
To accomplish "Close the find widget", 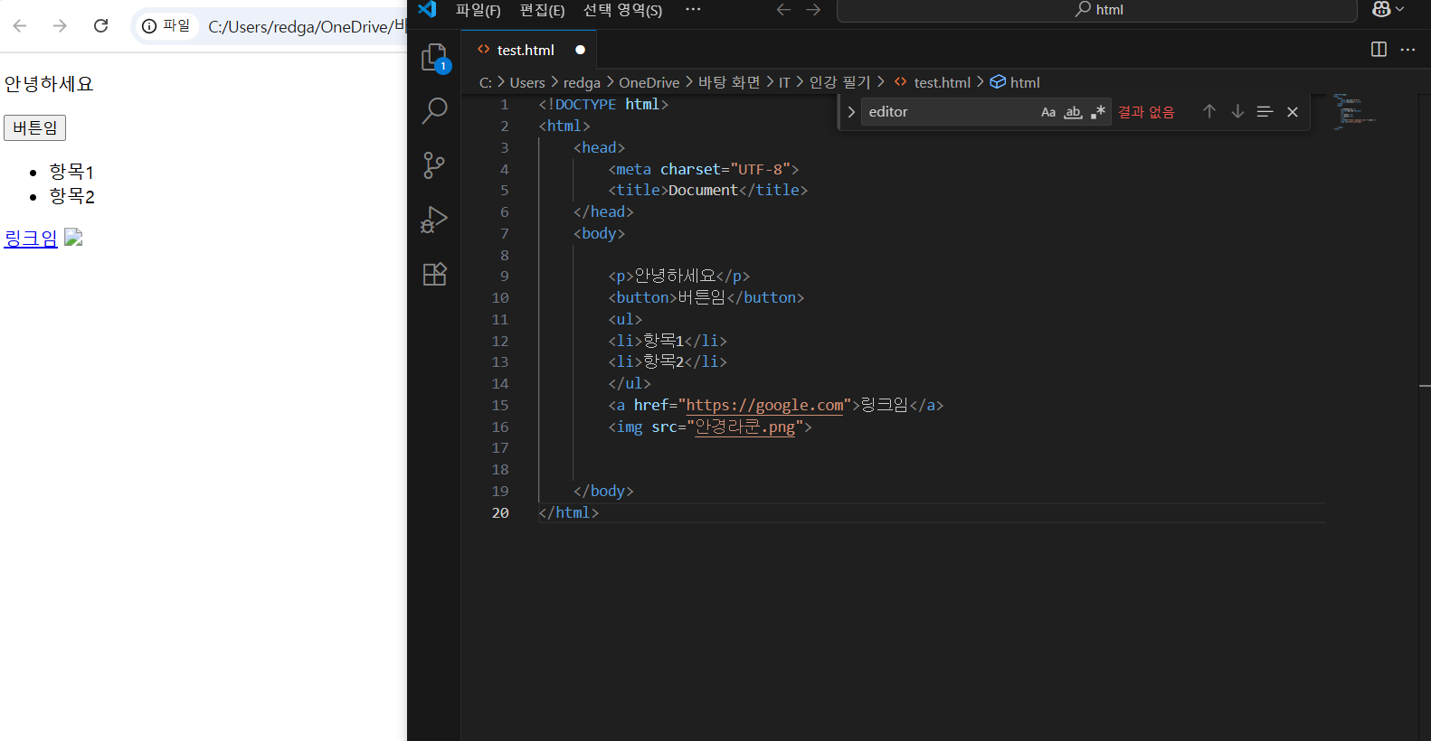I will click(1293, 112).
